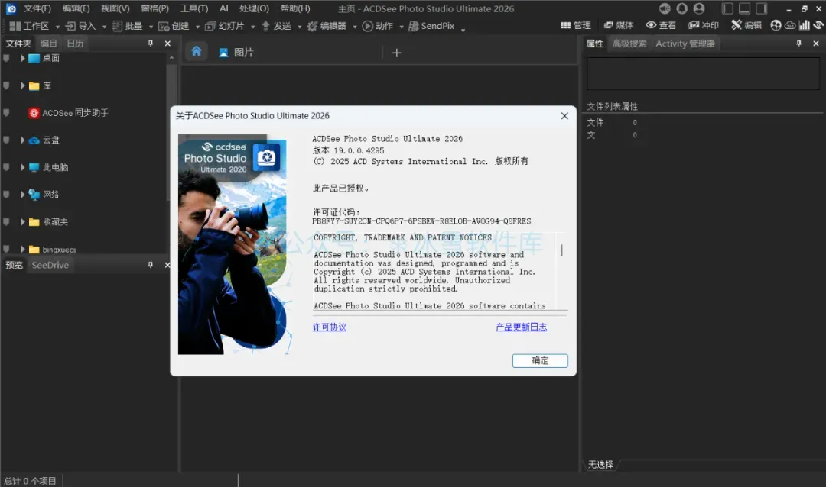Click 确定 in the About dialog
Image resolution: width=826 pixels, height=487 pixels.
point(540,361)
